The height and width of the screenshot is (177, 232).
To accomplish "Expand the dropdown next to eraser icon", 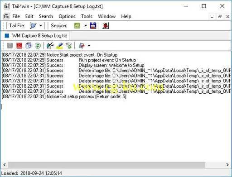I will coord(89,46).
